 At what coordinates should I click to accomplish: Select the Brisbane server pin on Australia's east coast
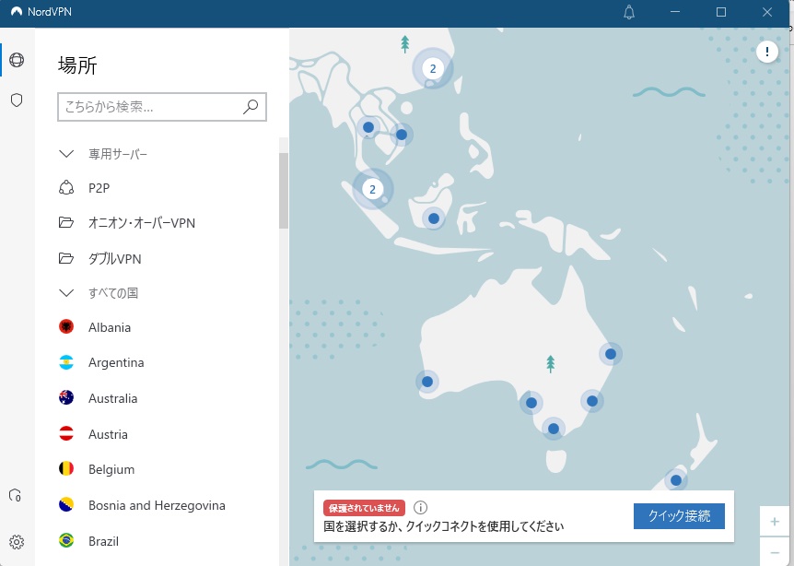[611, 354]
